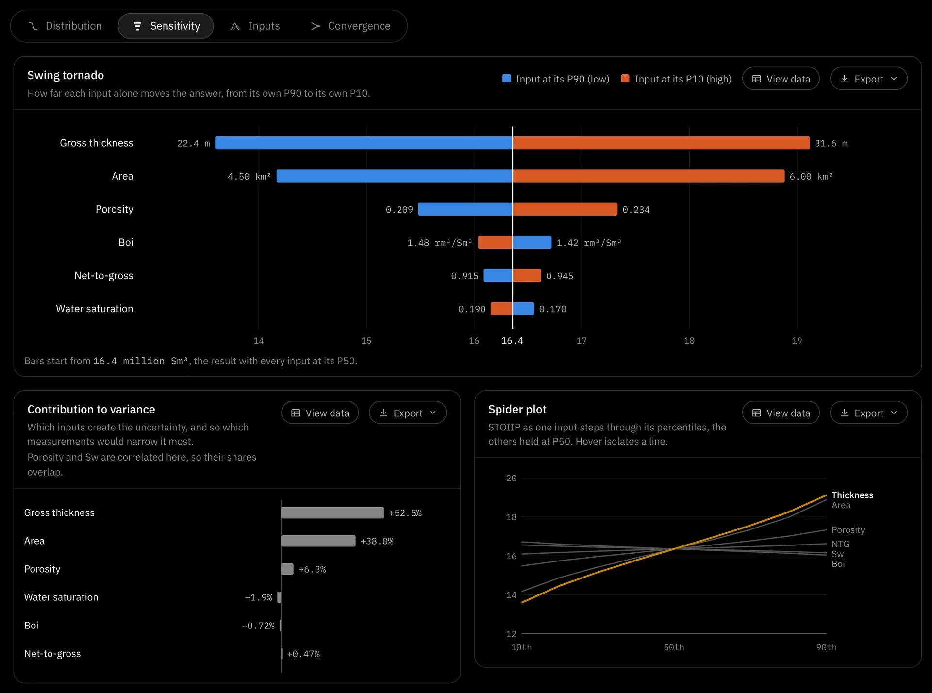Click chevron on Contribution to variance Export
Screen dimensions: 932x693
pyautogui.click(x=433, y=412)
